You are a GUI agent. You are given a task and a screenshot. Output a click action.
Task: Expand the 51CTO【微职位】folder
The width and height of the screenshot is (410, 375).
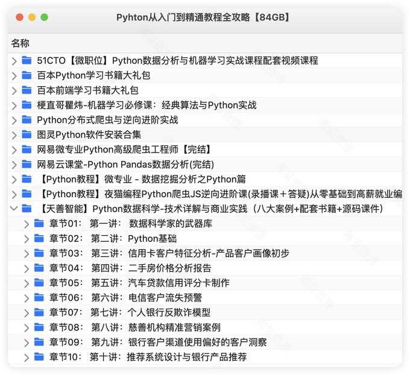[x=14, y=61]
